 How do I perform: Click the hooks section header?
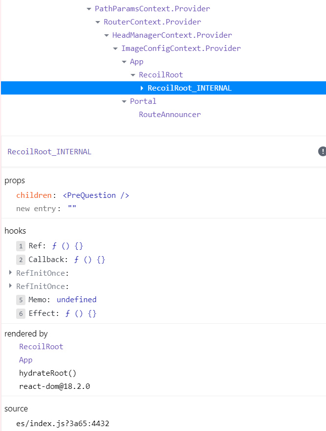tap(15, 231)
